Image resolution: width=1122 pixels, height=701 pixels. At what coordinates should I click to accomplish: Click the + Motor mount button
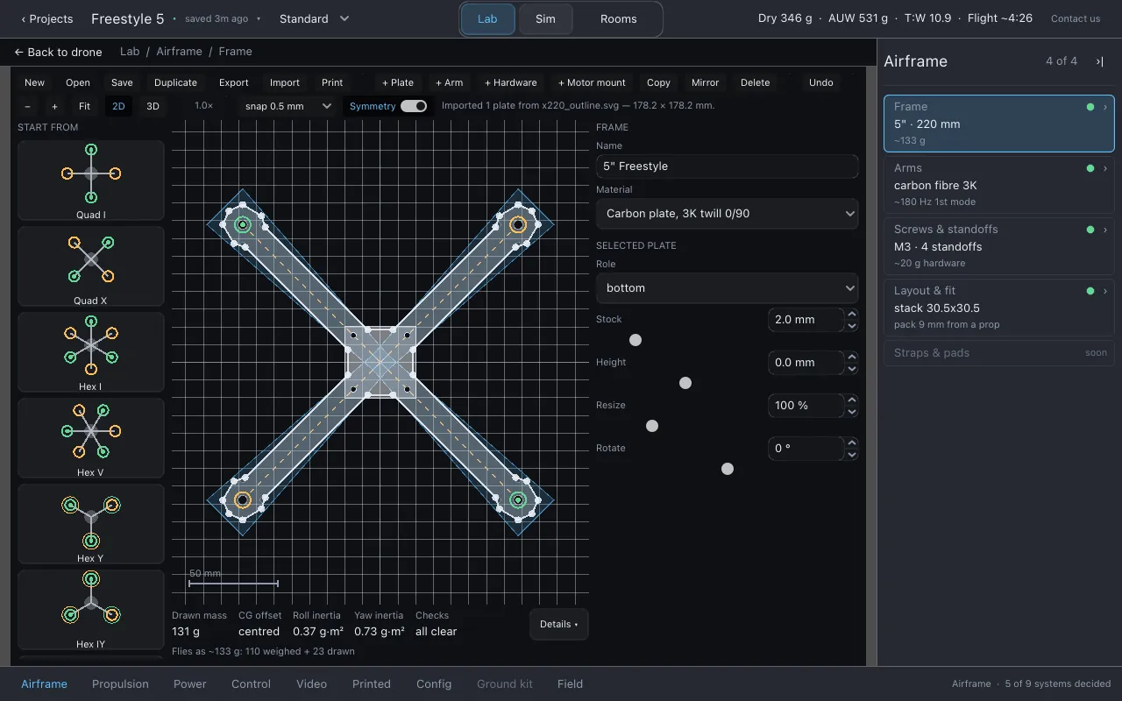(x=592, y=82)
